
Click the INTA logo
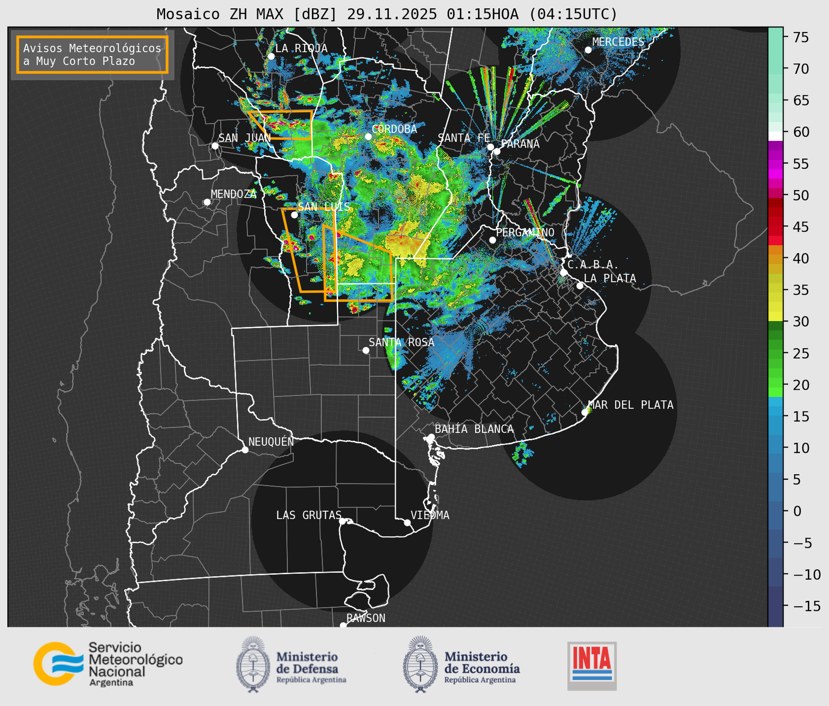coord(592,665)
